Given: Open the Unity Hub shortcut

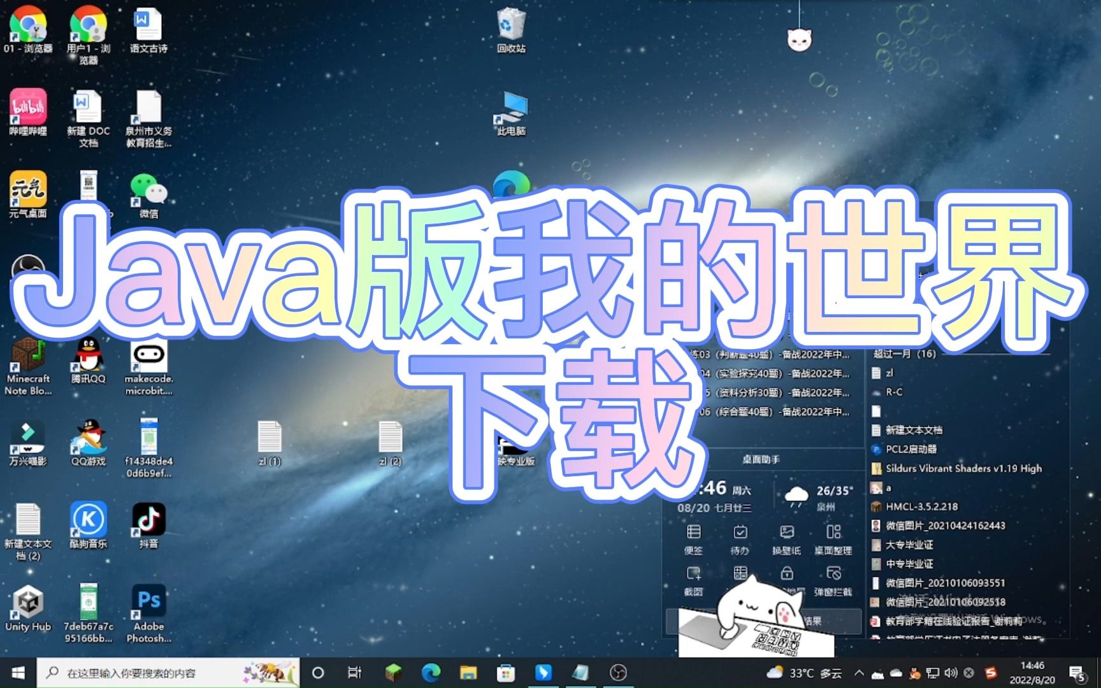Looking at the screenshot, I should (27, 608).
